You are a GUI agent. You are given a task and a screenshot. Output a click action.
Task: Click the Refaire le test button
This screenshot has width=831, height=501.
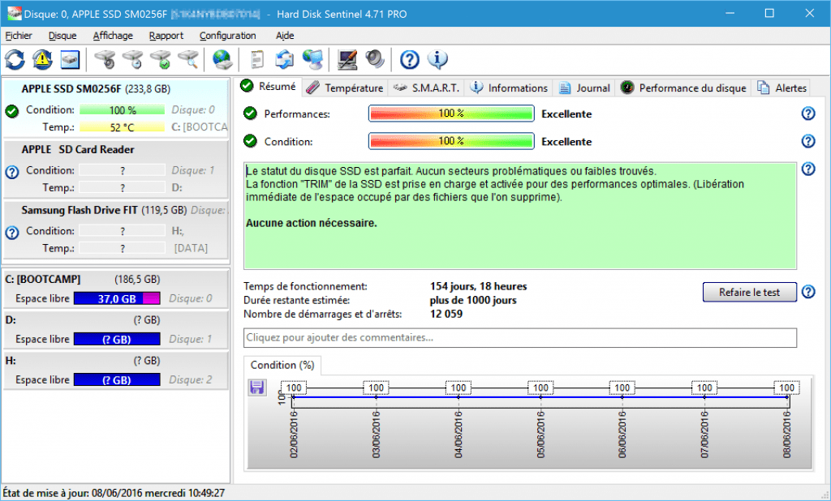tap(749, 292)
